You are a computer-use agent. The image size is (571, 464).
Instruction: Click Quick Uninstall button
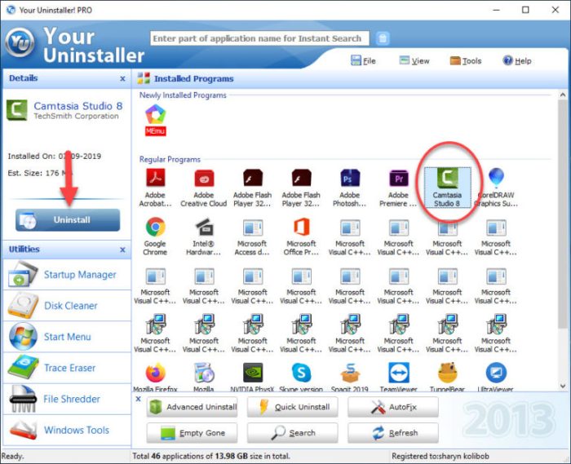pyautogui.click(x=292, y=407)
